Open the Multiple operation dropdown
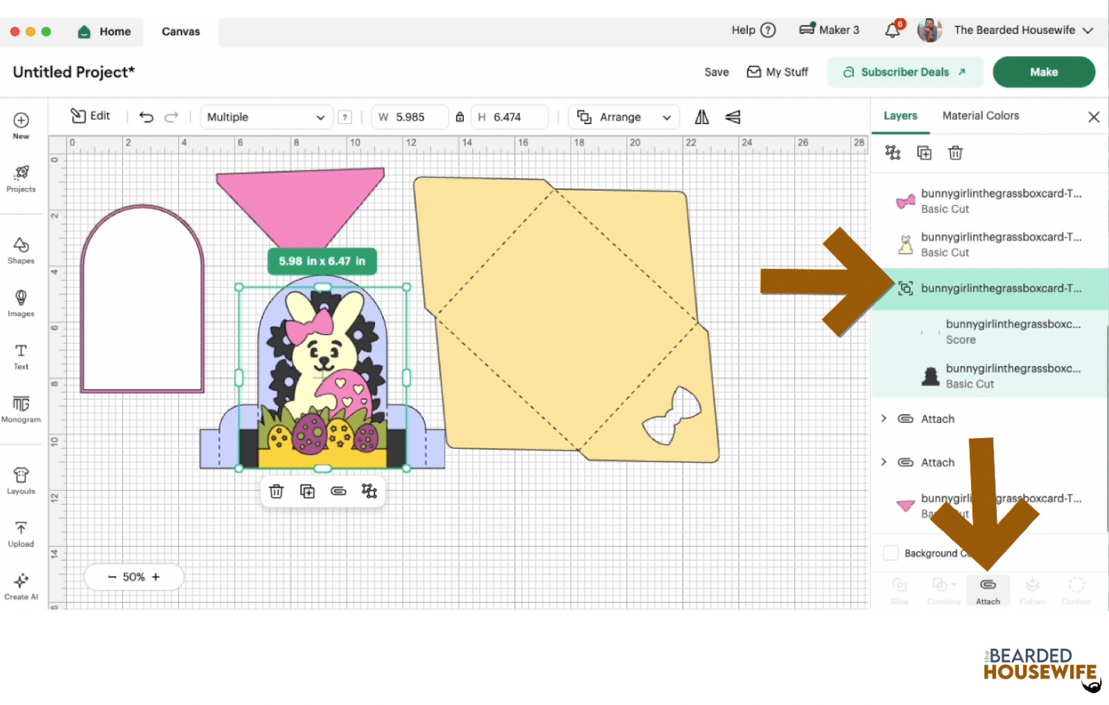 [265, 117]
